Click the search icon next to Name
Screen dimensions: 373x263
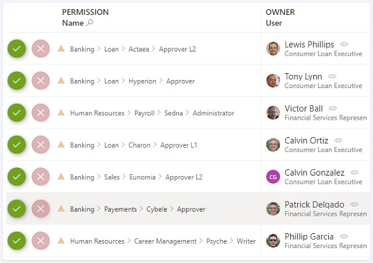[90, 23]
